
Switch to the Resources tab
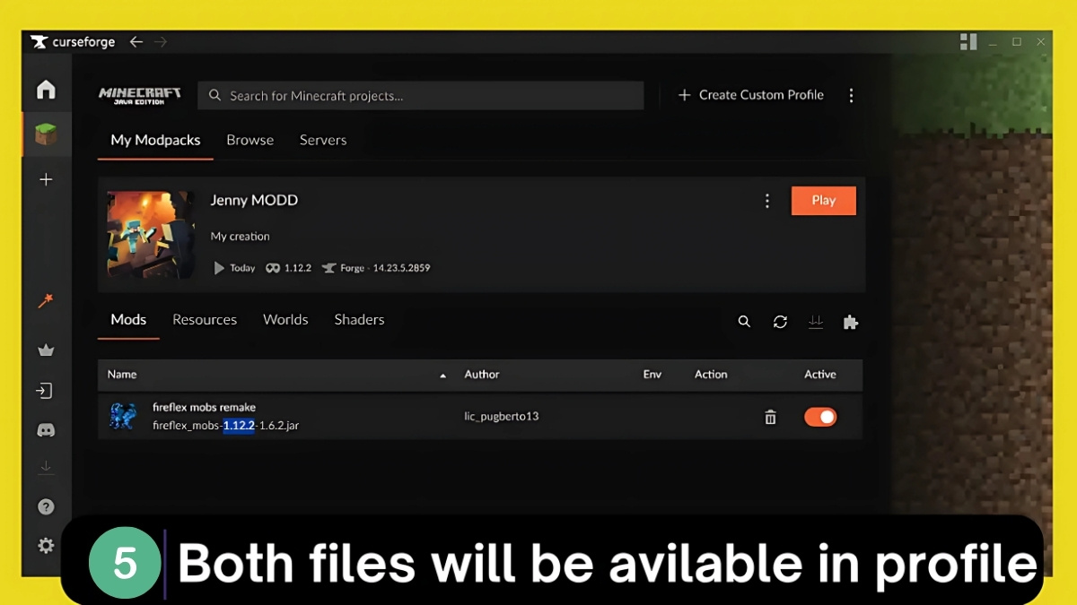pos(205,320)
